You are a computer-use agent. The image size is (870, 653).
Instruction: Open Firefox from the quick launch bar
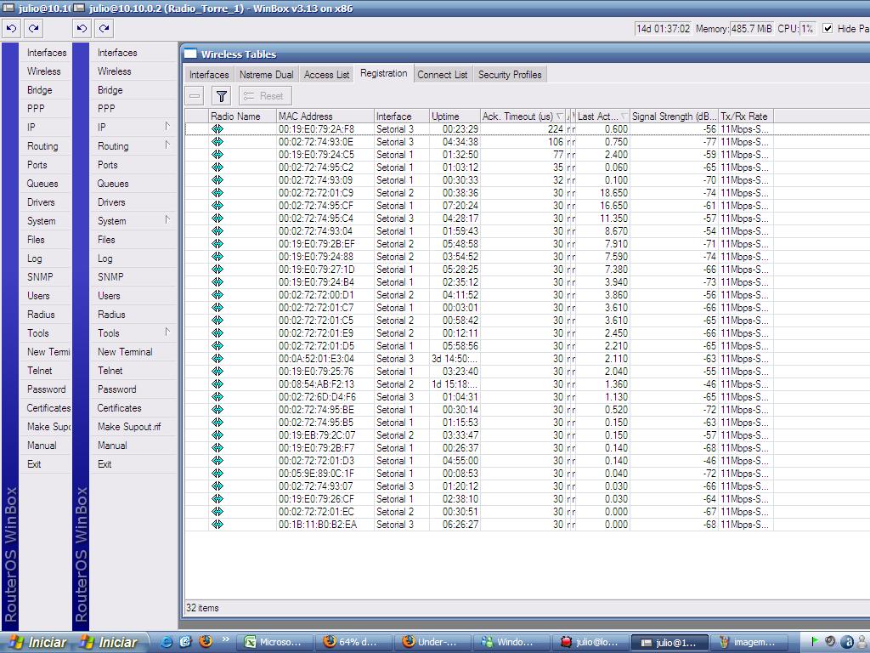click(x=204, y=641)
